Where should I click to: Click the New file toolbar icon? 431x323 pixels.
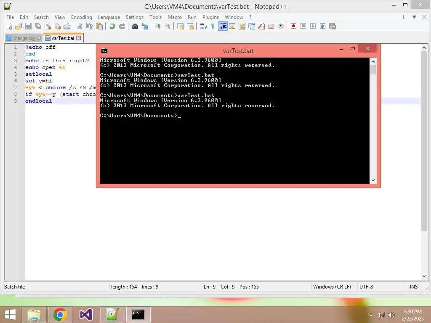click(x=9, y=26)
